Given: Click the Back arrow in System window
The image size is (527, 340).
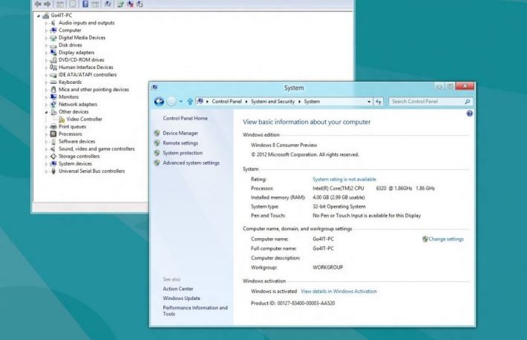Looking at the screenshot, I should click(x=159, y=101).
